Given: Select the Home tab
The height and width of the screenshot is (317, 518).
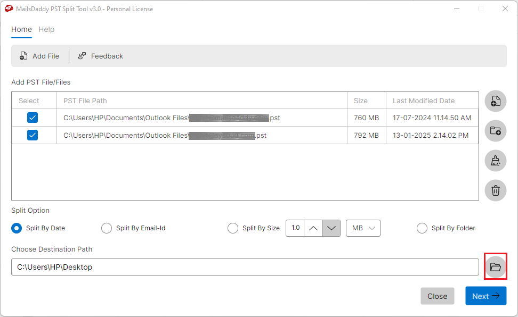Looking at the screenshot, I should [21, 29].
